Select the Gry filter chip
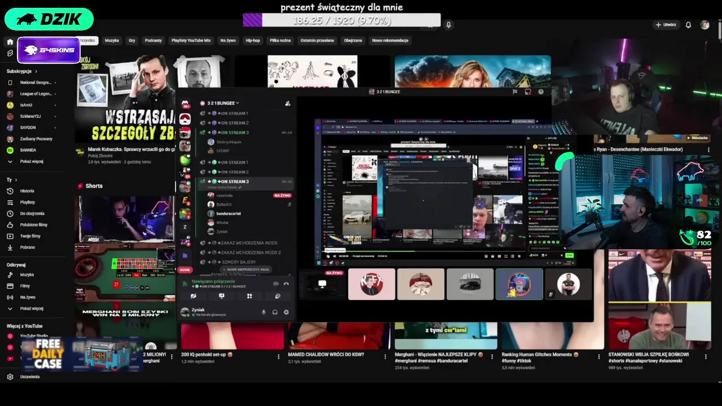The width and height of the screenshot is (722, 406). click(x=132, y=41)
